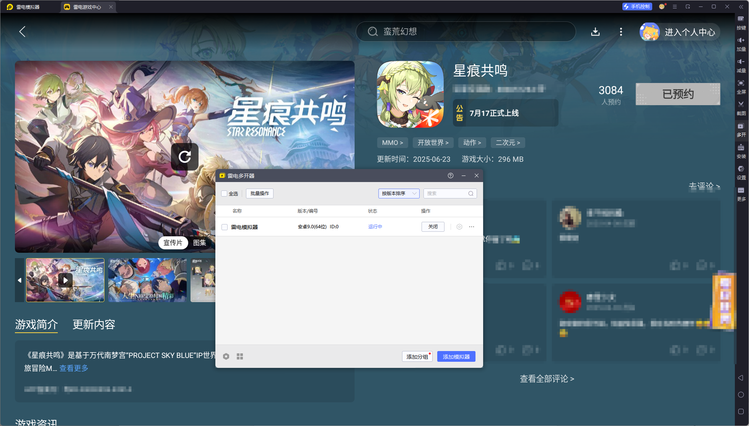
Task: Click the 添加模拟器 button
Action: [x=456, y=356]
